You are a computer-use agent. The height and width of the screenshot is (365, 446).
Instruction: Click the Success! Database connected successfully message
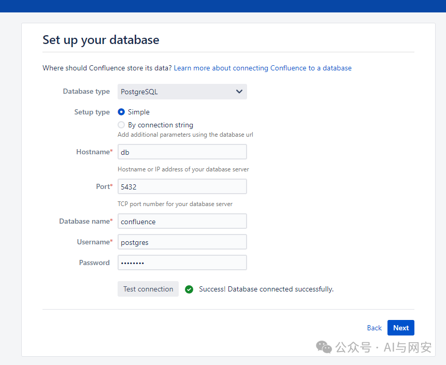pyautogui.click(x=266, y=289)
